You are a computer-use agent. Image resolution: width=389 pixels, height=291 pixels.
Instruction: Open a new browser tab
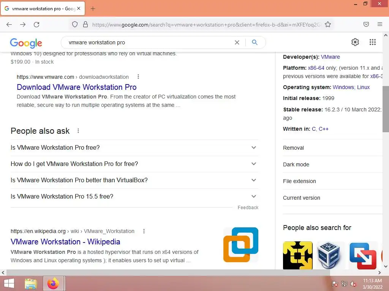click(x=93, y=9)
